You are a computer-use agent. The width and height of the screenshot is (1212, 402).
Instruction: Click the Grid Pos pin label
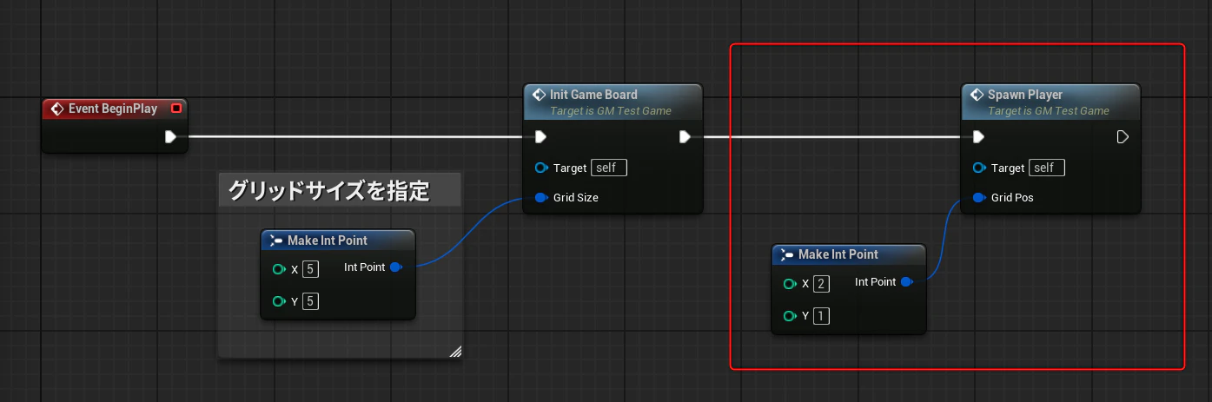(1012, 197)
